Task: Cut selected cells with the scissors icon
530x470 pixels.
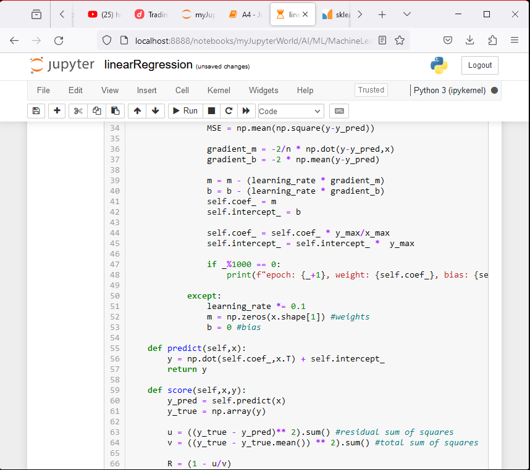Action: coord(78,111)
